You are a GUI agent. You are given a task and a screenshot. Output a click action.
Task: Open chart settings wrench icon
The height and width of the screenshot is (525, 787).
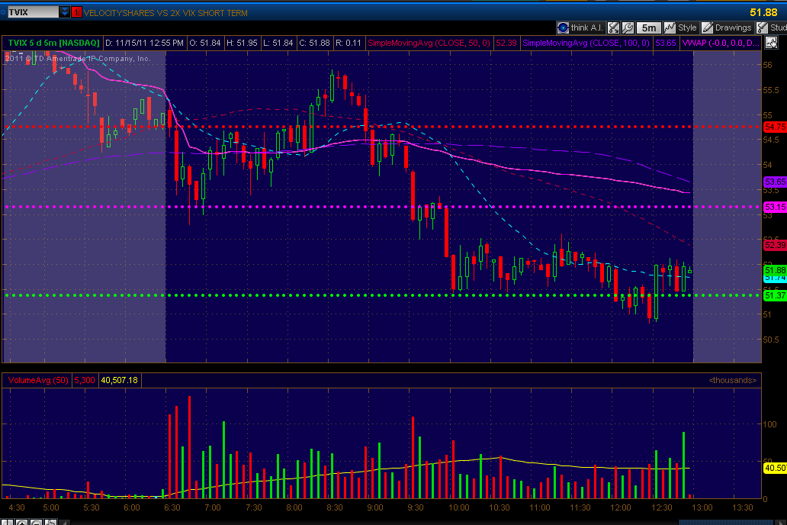628,27
